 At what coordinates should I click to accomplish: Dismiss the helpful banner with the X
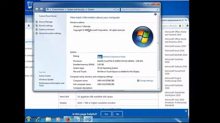click(x=186, y=111)
